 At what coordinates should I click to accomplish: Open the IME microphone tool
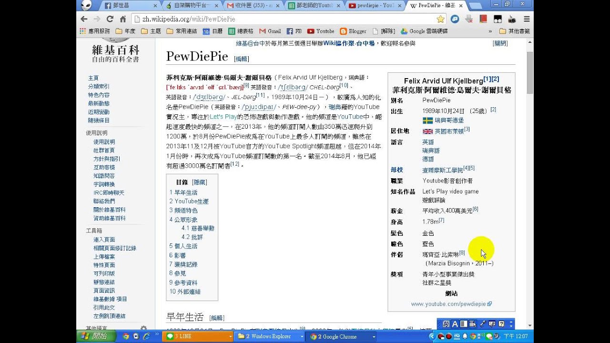(x=482, y=324)
